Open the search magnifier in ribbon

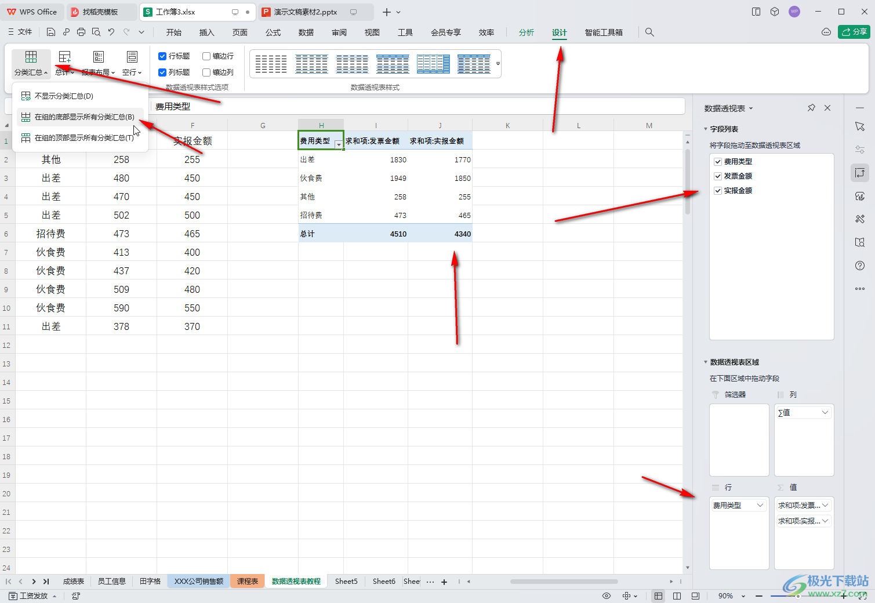point(649,32)
